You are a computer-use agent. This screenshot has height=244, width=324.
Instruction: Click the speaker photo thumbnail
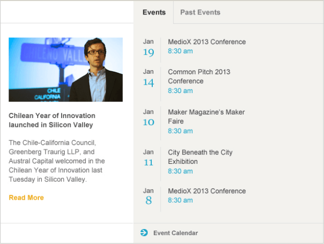66,70
